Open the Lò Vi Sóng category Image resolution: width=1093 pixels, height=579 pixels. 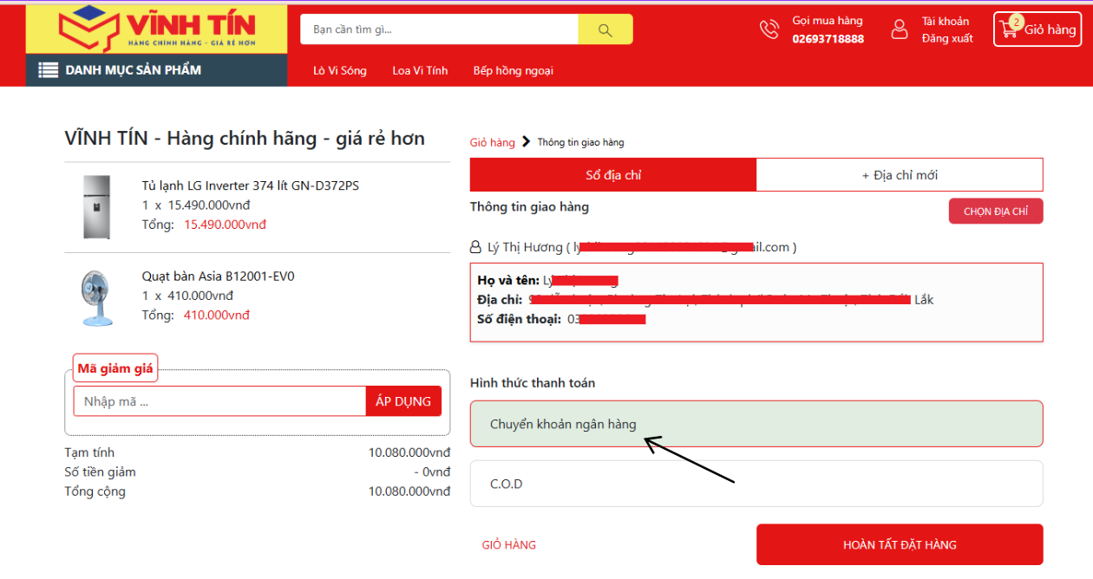(340, 70)
